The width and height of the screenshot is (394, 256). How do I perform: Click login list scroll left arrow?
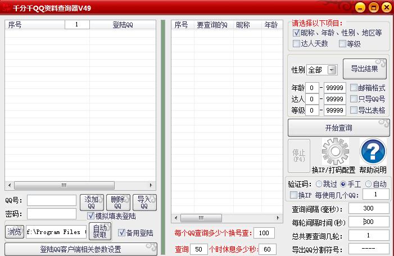tap(10, 185)
